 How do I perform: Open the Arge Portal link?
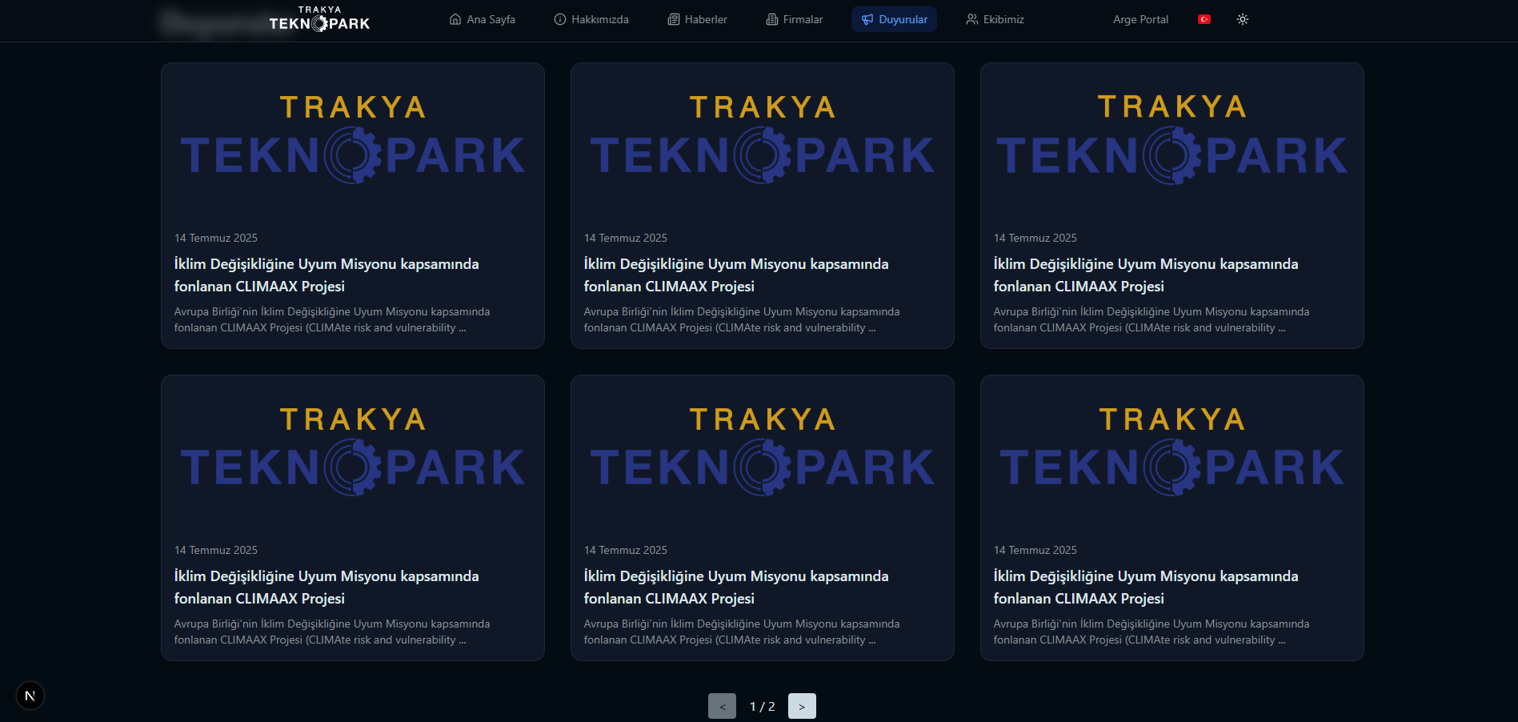[1140, 19]
